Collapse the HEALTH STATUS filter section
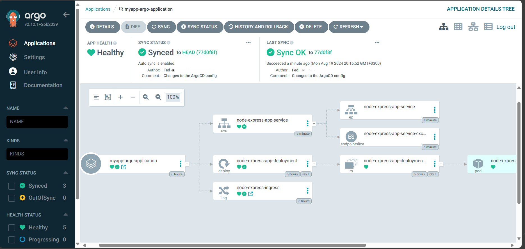The width and height of the screenshot is (525, 249). pos(66,215)
